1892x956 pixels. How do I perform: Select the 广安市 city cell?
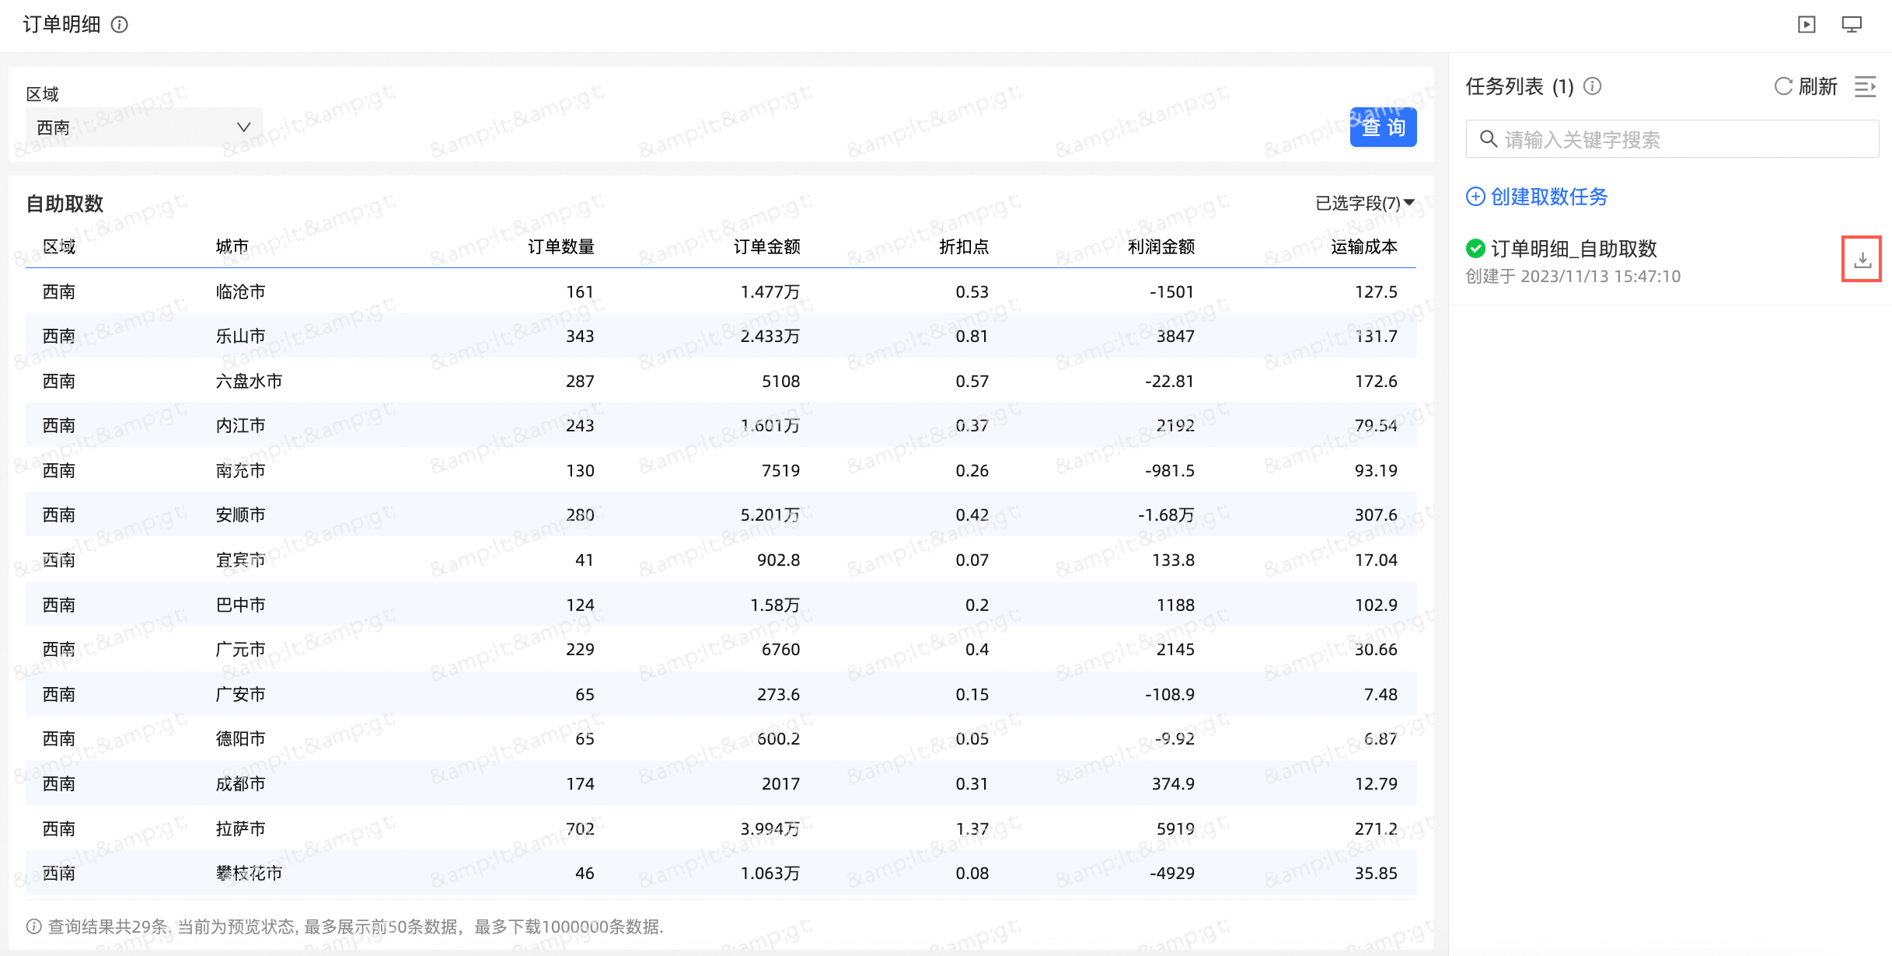tap(241, 695)
